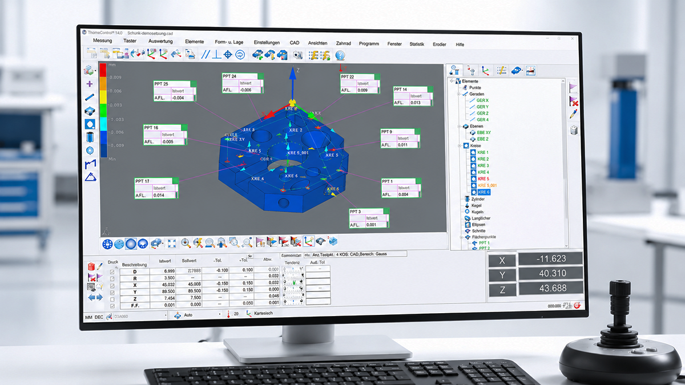Select Langlöcher in the element tree
The height and width of the screenshot is (385, 685).
tap(481, 218)
